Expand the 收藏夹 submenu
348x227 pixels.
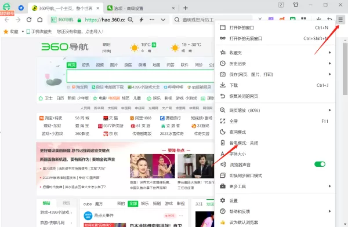click(275, 53)
